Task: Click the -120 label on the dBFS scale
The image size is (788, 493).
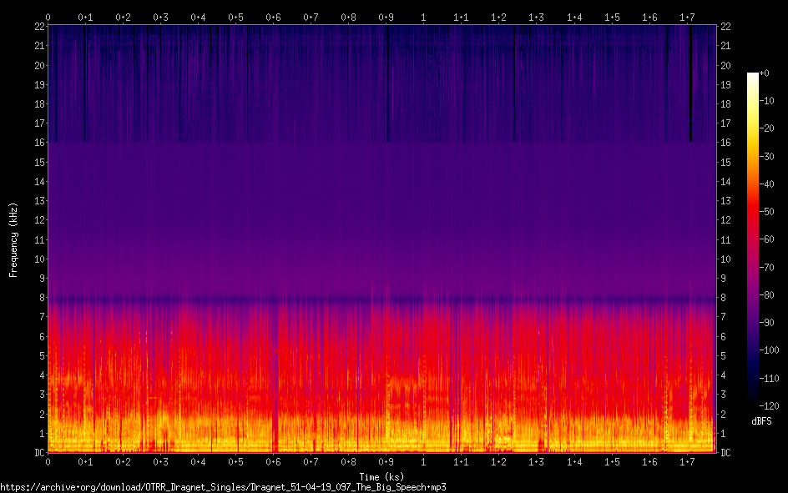Action: click(771, 405)
